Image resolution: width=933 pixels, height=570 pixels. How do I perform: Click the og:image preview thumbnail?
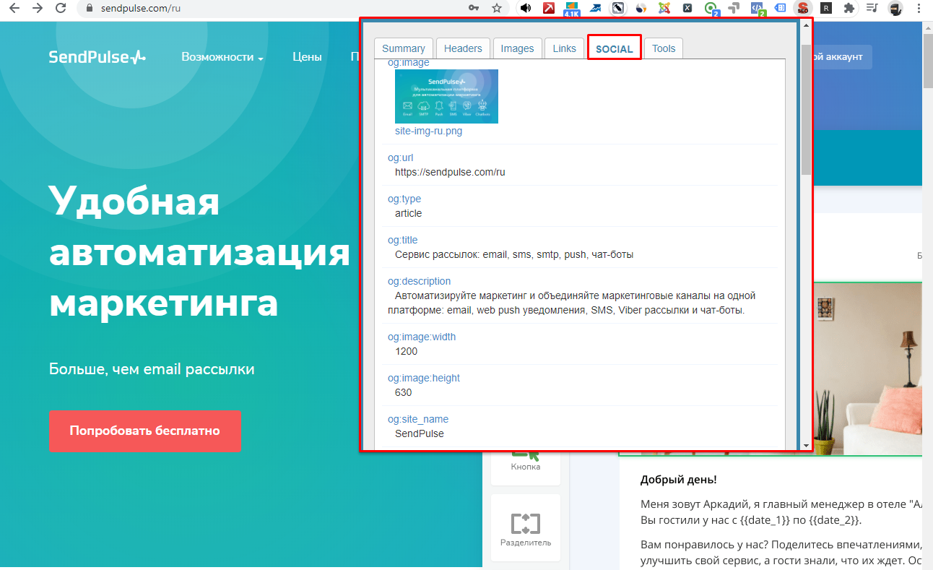pos(446,96)
